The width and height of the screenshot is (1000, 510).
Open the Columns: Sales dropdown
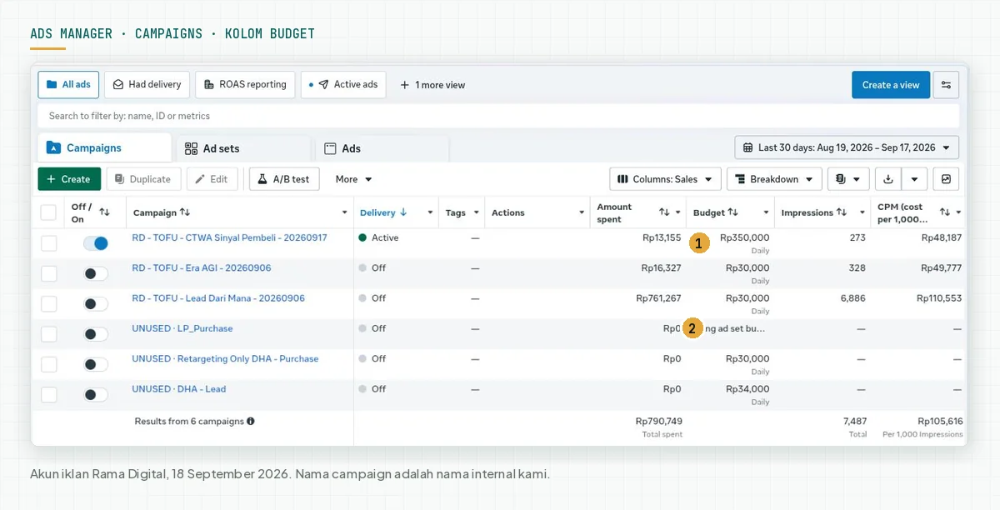click(x=665, y=179)
